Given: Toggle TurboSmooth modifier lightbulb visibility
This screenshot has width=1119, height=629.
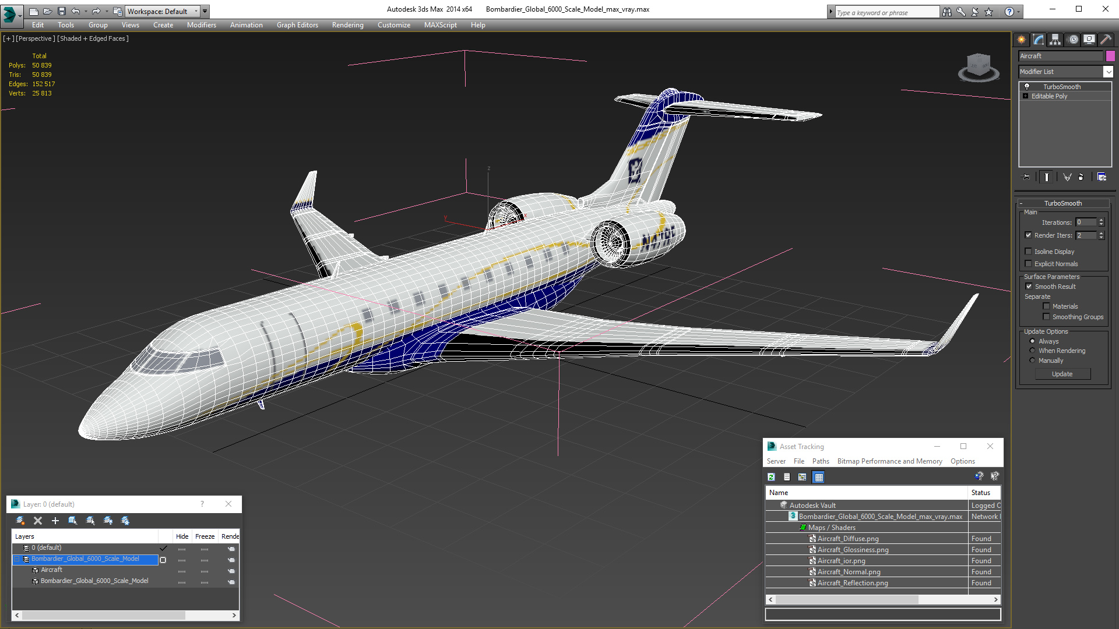Looking at the screenshot, I should point(1027,87).
